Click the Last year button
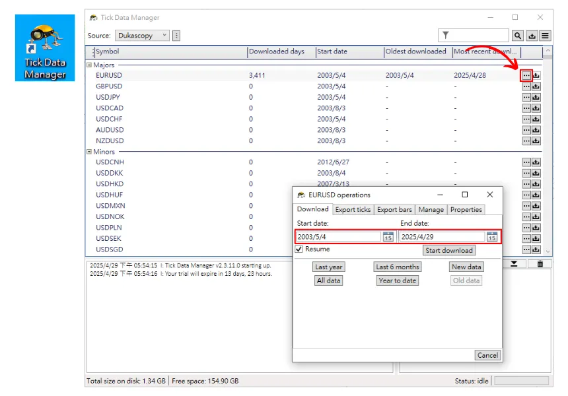 (x=328, y=267)
